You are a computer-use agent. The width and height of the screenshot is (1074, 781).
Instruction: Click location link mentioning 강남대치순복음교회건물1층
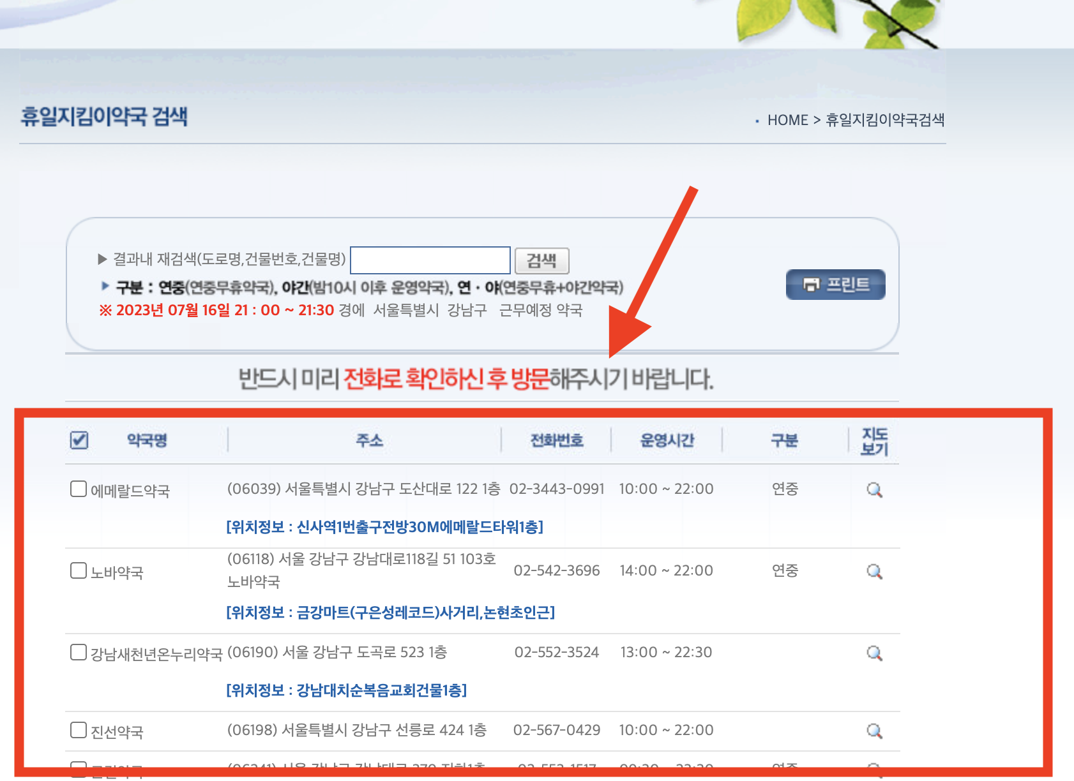point(347,690)
